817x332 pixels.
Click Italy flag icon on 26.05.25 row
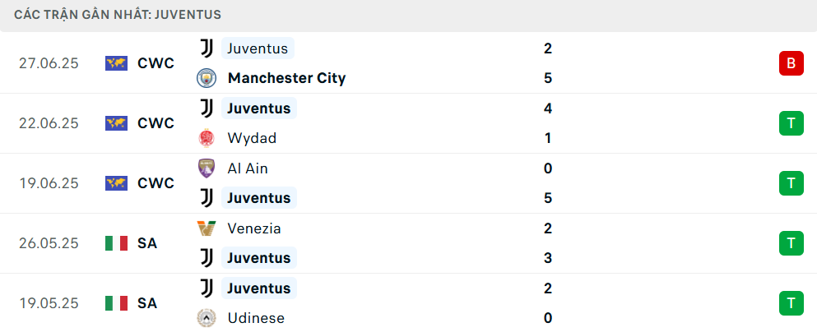point(116,243)
